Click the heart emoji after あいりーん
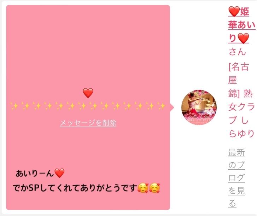 point(59,173)
